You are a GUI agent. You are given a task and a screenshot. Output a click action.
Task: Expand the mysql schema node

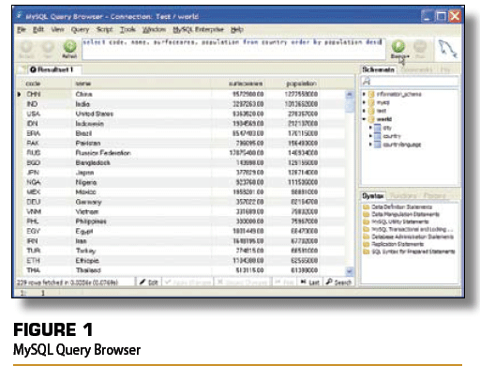coord(364,102)
